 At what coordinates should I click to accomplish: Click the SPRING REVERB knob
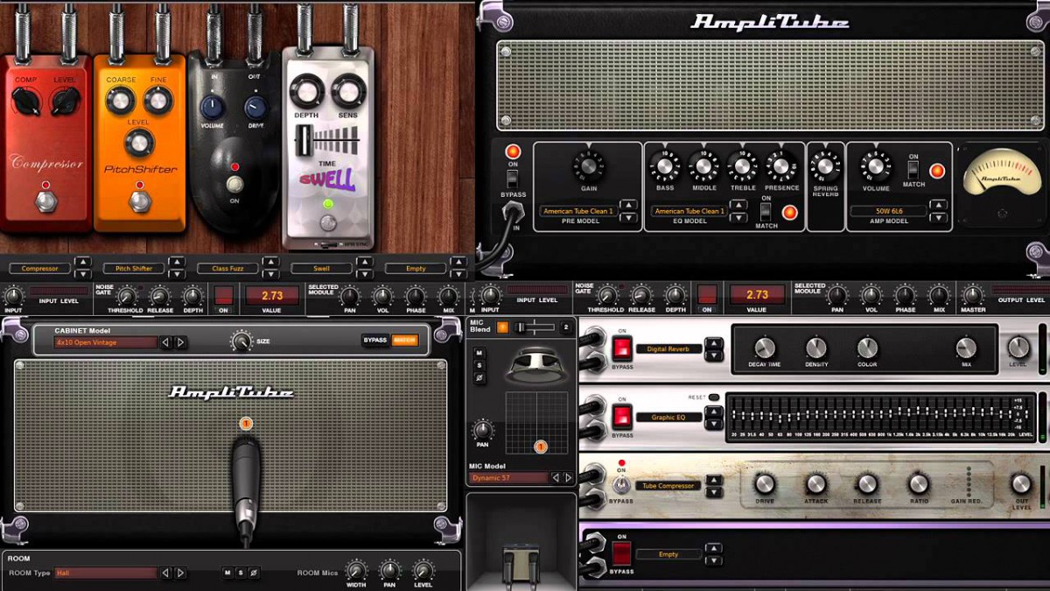(825, 166)
